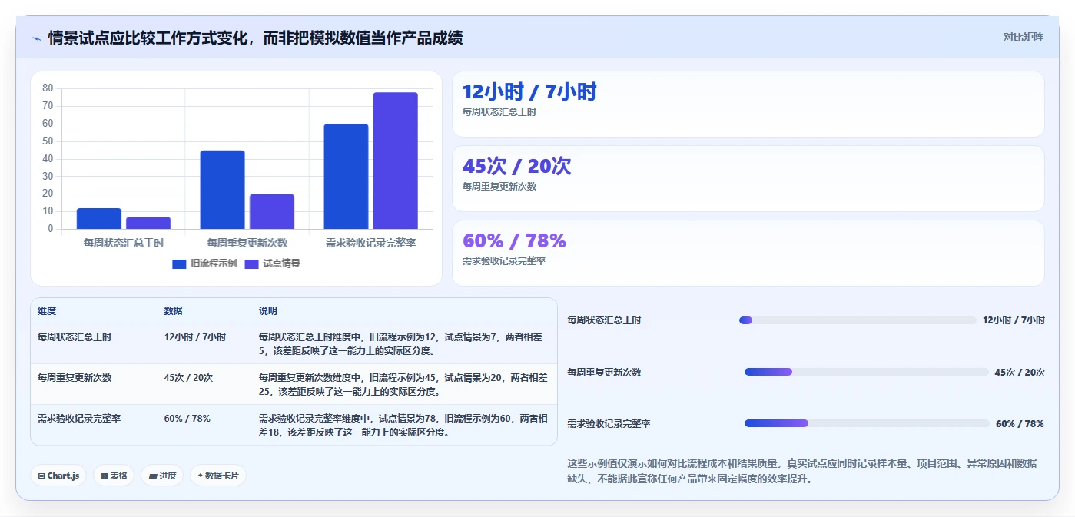Click table cell 12小时 / 7小时

tap(194, 336)
